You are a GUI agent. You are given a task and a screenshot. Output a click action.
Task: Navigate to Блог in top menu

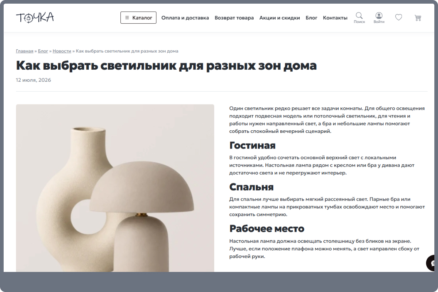311,18
